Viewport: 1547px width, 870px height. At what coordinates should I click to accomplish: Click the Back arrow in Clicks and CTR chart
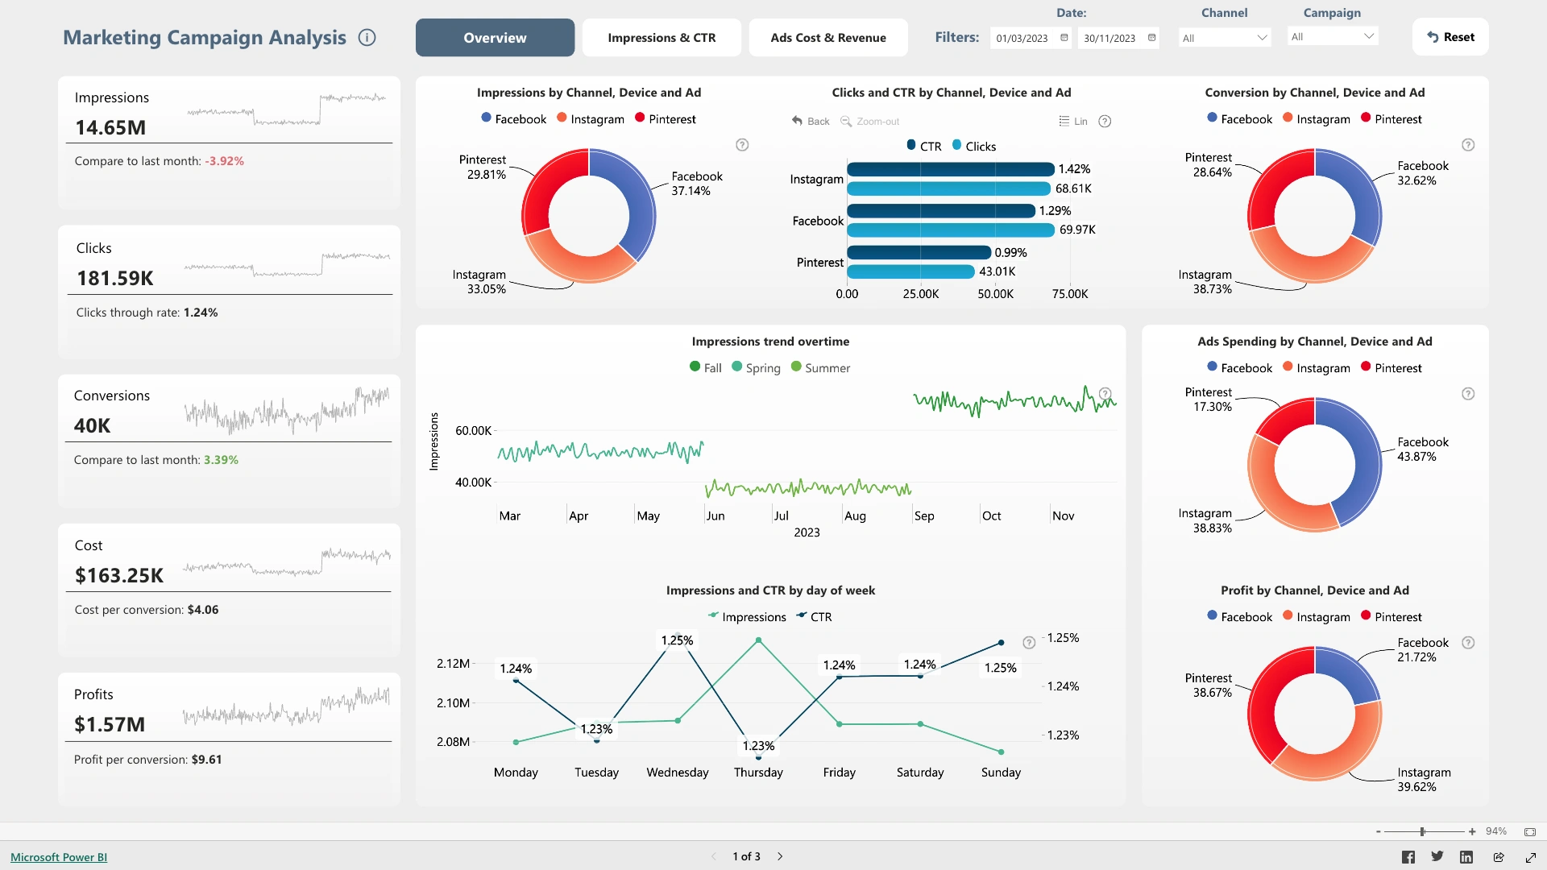pyautogui.click(x=811, y=121)
